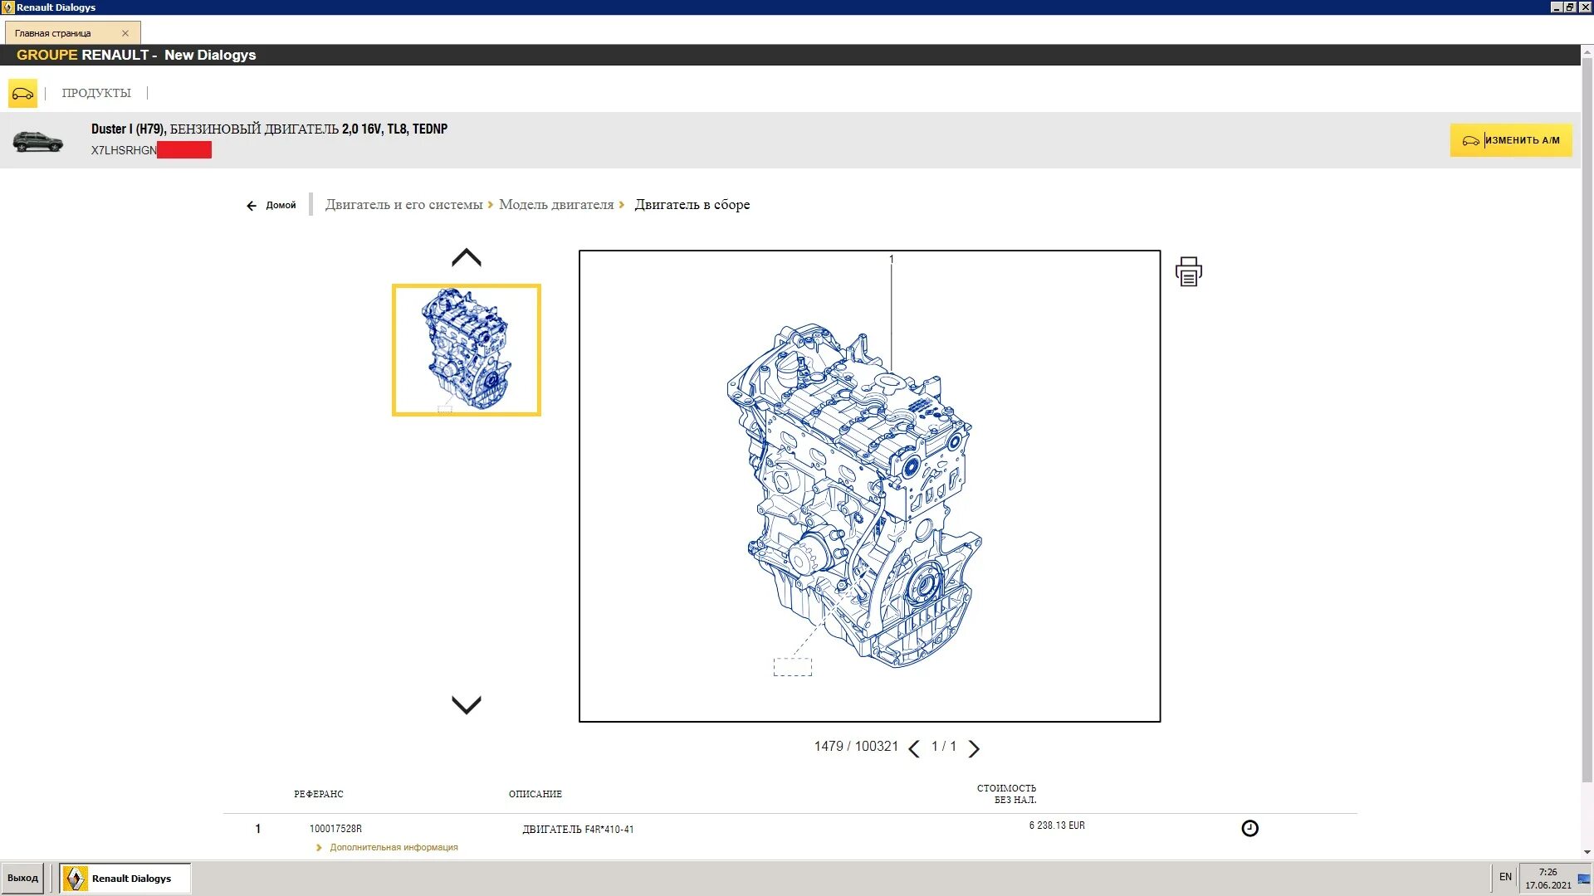
Task: Click the ОПИСАНИЕ column header
Action: click(x=535, y=794)
